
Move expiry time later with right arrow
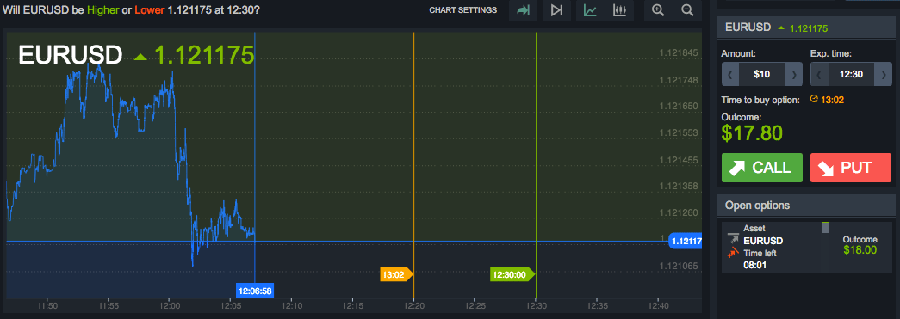click(x=883, y=75)
